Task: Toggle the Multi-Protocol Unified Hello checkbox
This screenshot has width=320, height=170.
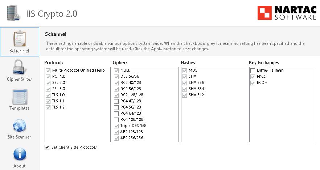Action: pos(48,71)
